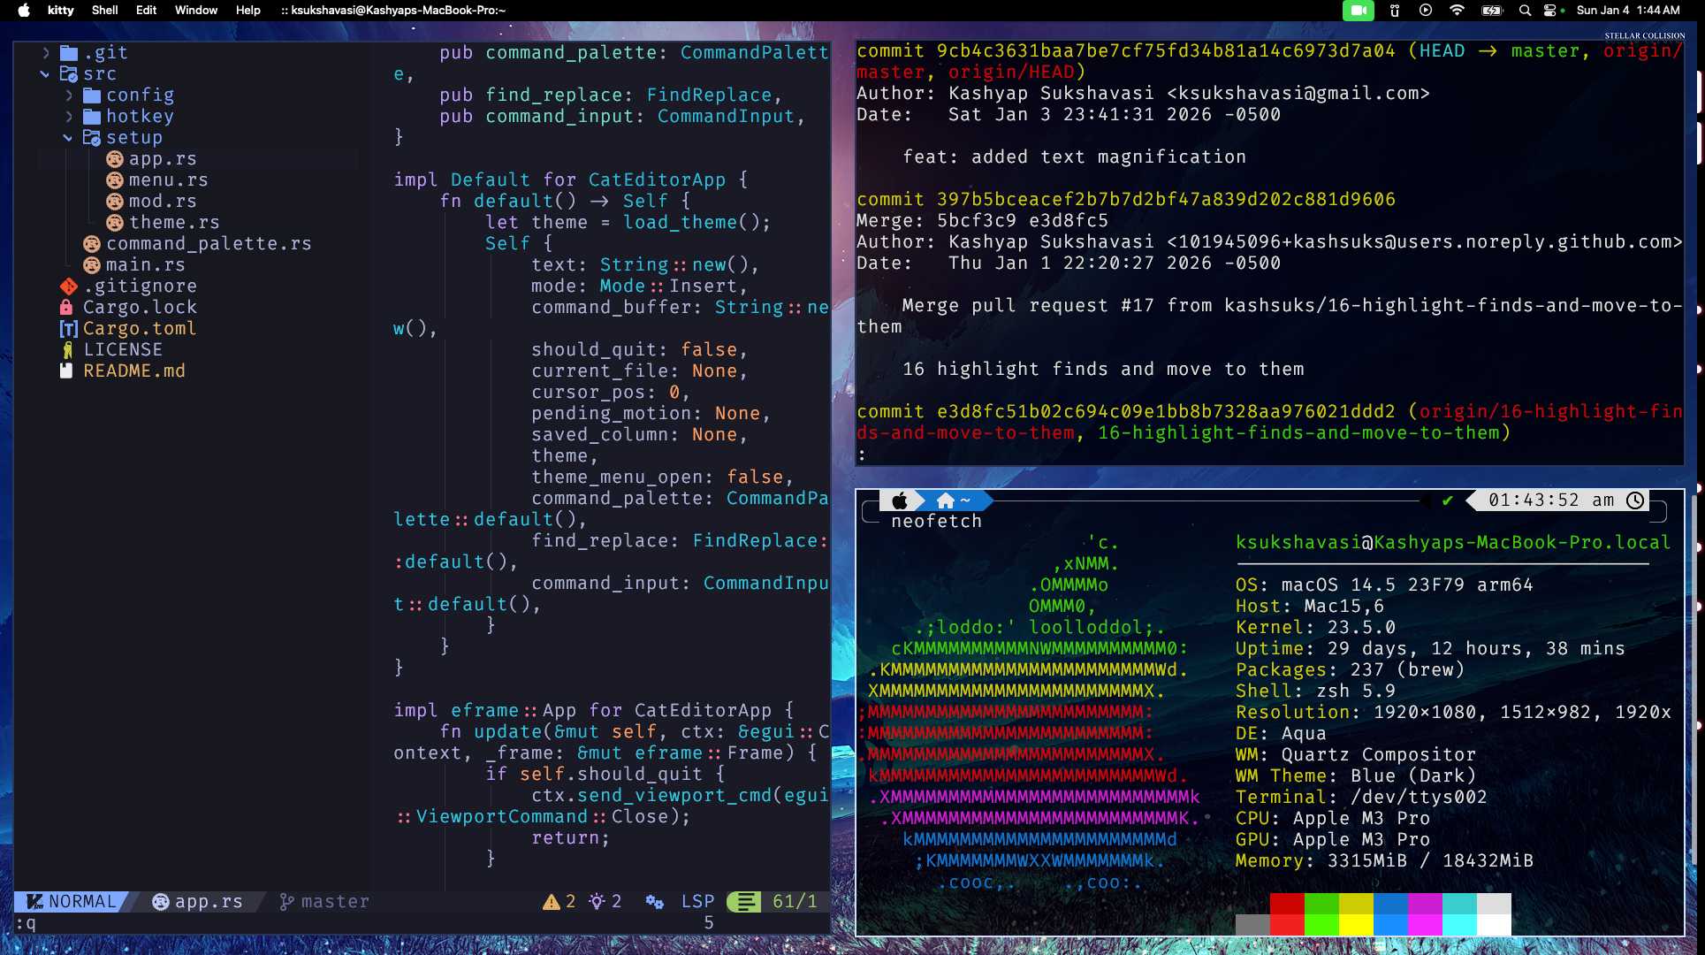Viewport: 1705px width, 955px height.
Task: Open the Shell menu
Action: point(104,11)
